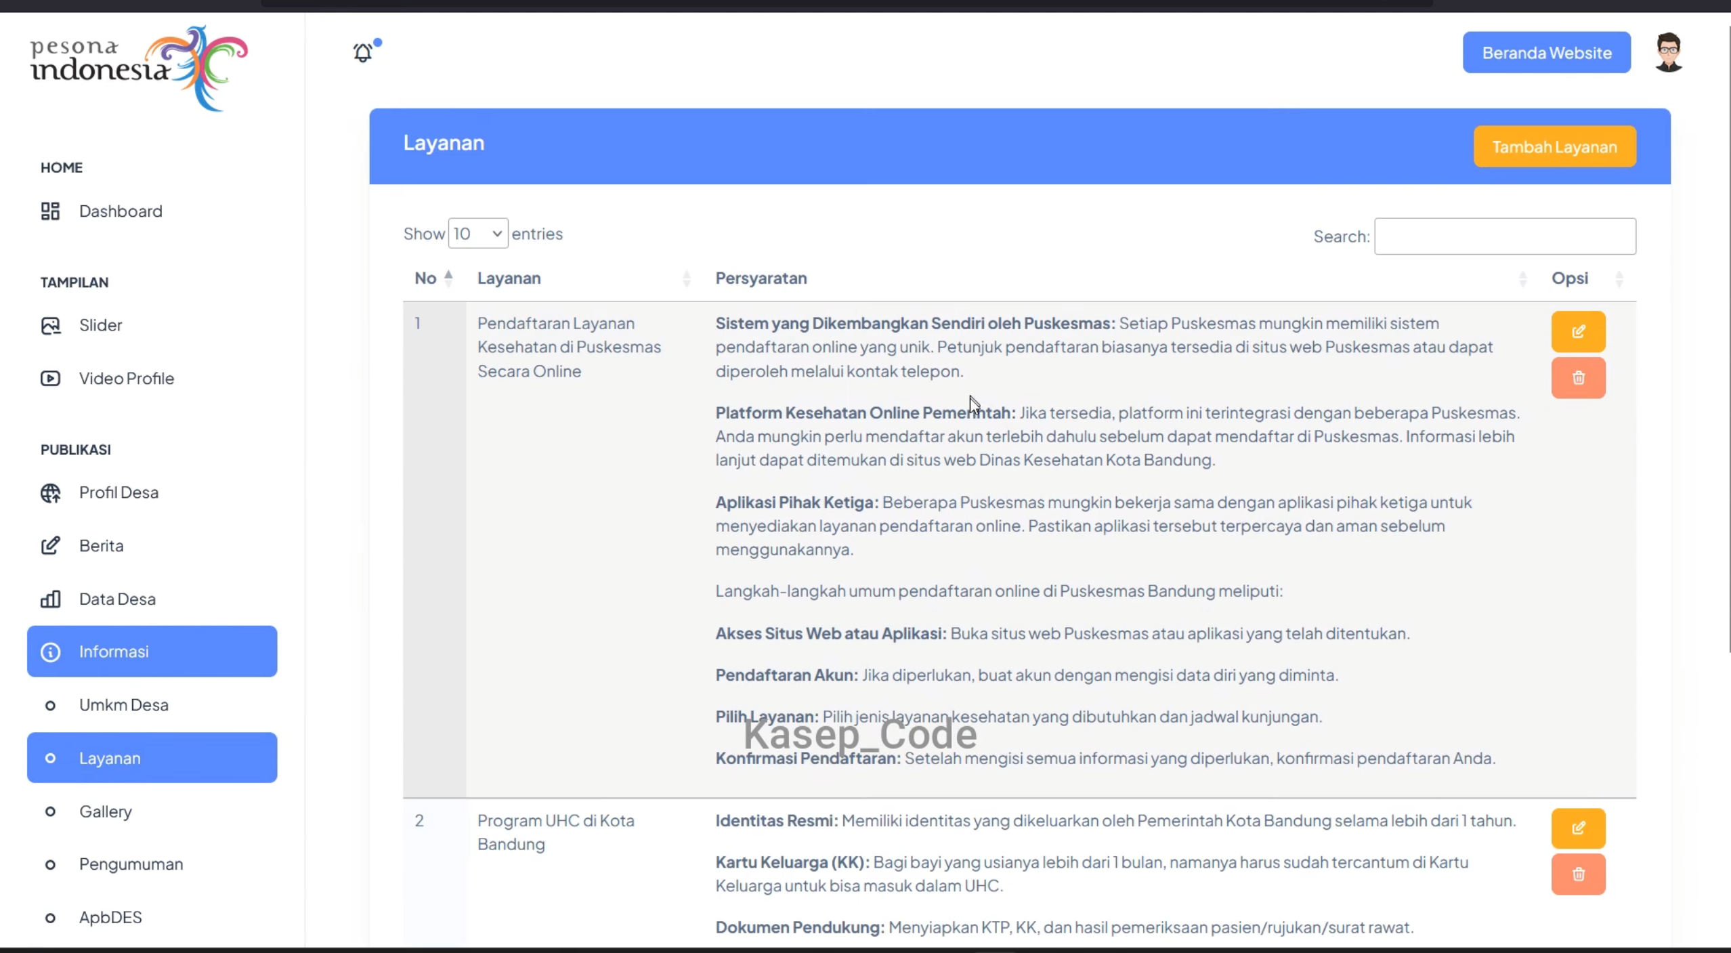The height and width of the screenshot is (953, 1731).
Task: Sort table by the Opsi column header
Action: pos(1588,278)
